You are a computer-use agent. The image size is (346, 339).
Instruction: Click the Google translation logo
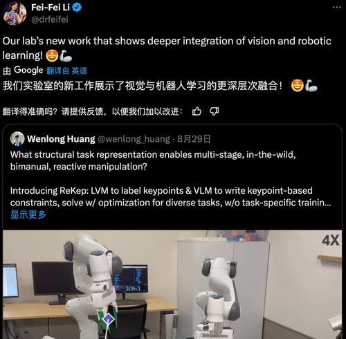[x=28, y=71]
